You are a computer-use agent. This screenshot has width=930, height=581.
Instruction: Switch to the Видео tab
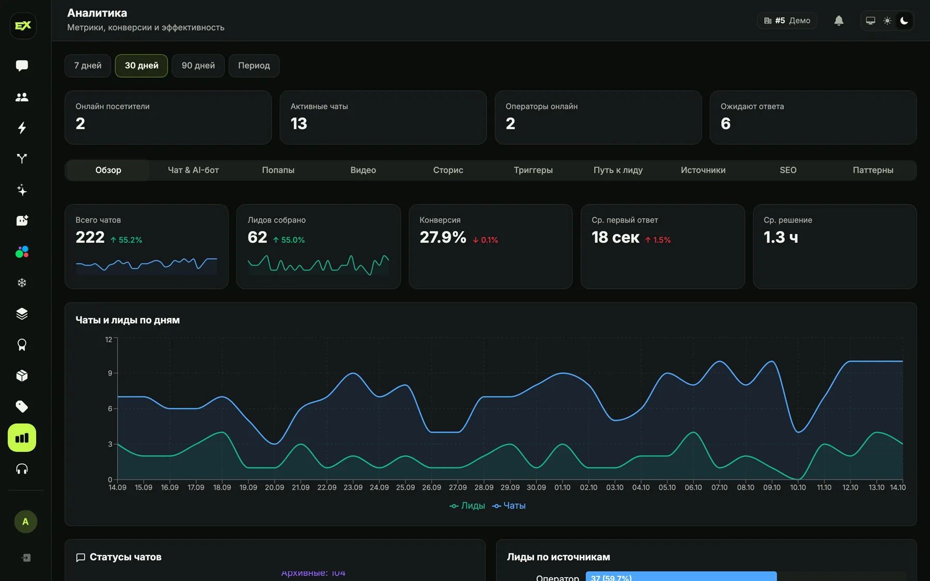[x=363, y=170]
